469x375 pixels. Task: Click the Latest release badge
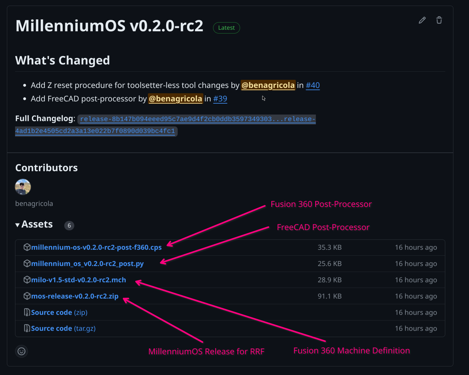tap(227, 28)
